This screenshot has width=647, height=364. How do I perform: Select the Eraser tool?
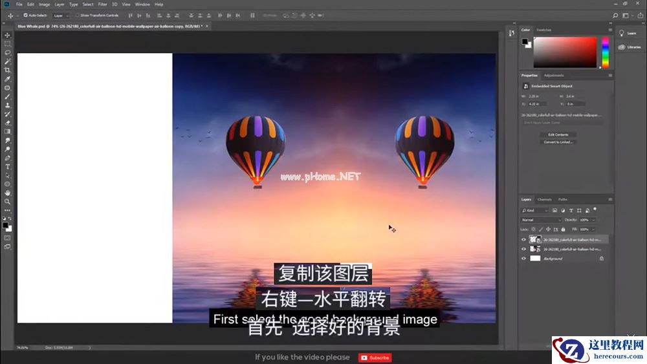click(x=7, y=123)
